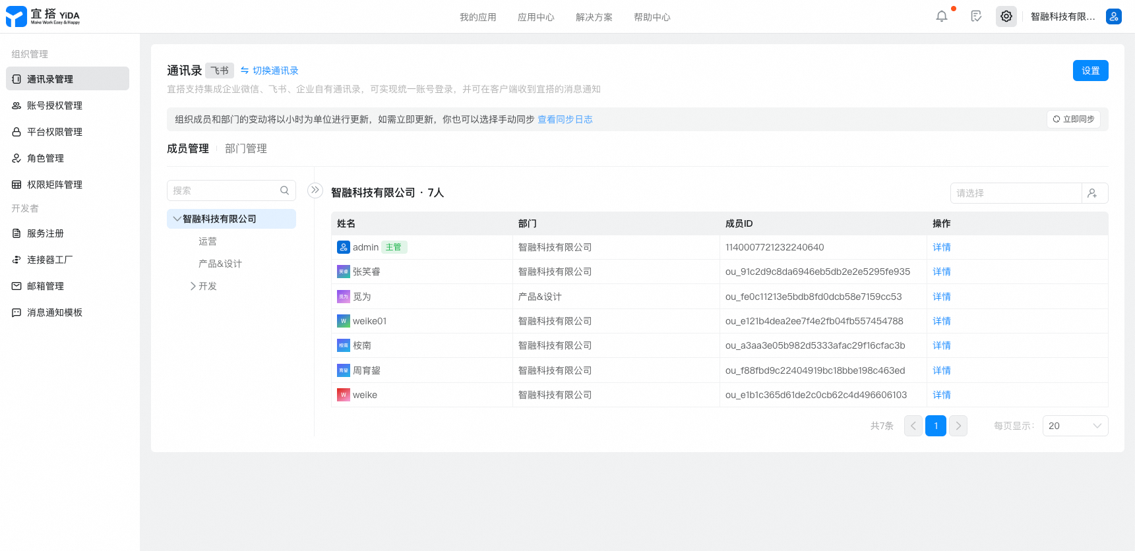Click the 请选择 member selector field
The image size is (1135, 551).
click(1016, 193)
